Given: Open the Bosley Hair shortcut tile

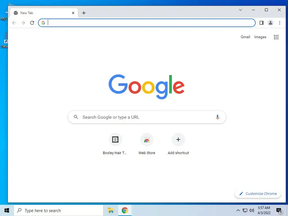Looking at the screenshot, I should click(x=115, y=144).
